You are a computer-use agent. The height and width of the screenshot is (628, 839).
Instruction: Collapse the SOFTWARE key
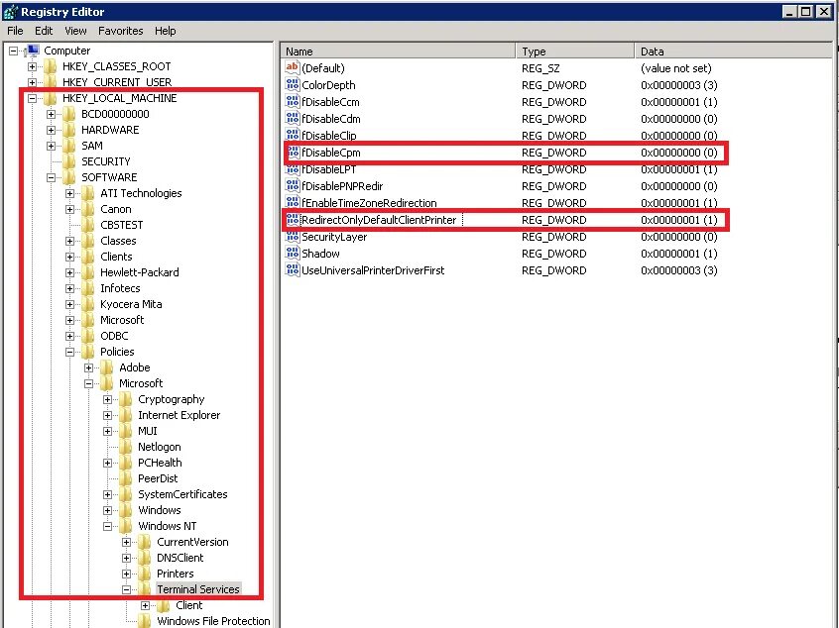click(51, 177)
